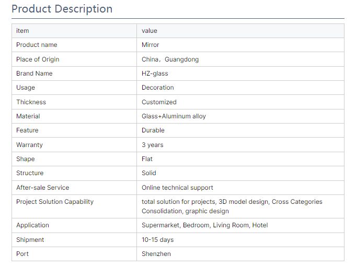
Task: Click the 'Mirror' value cell
Action: click(x=240, y=45)
